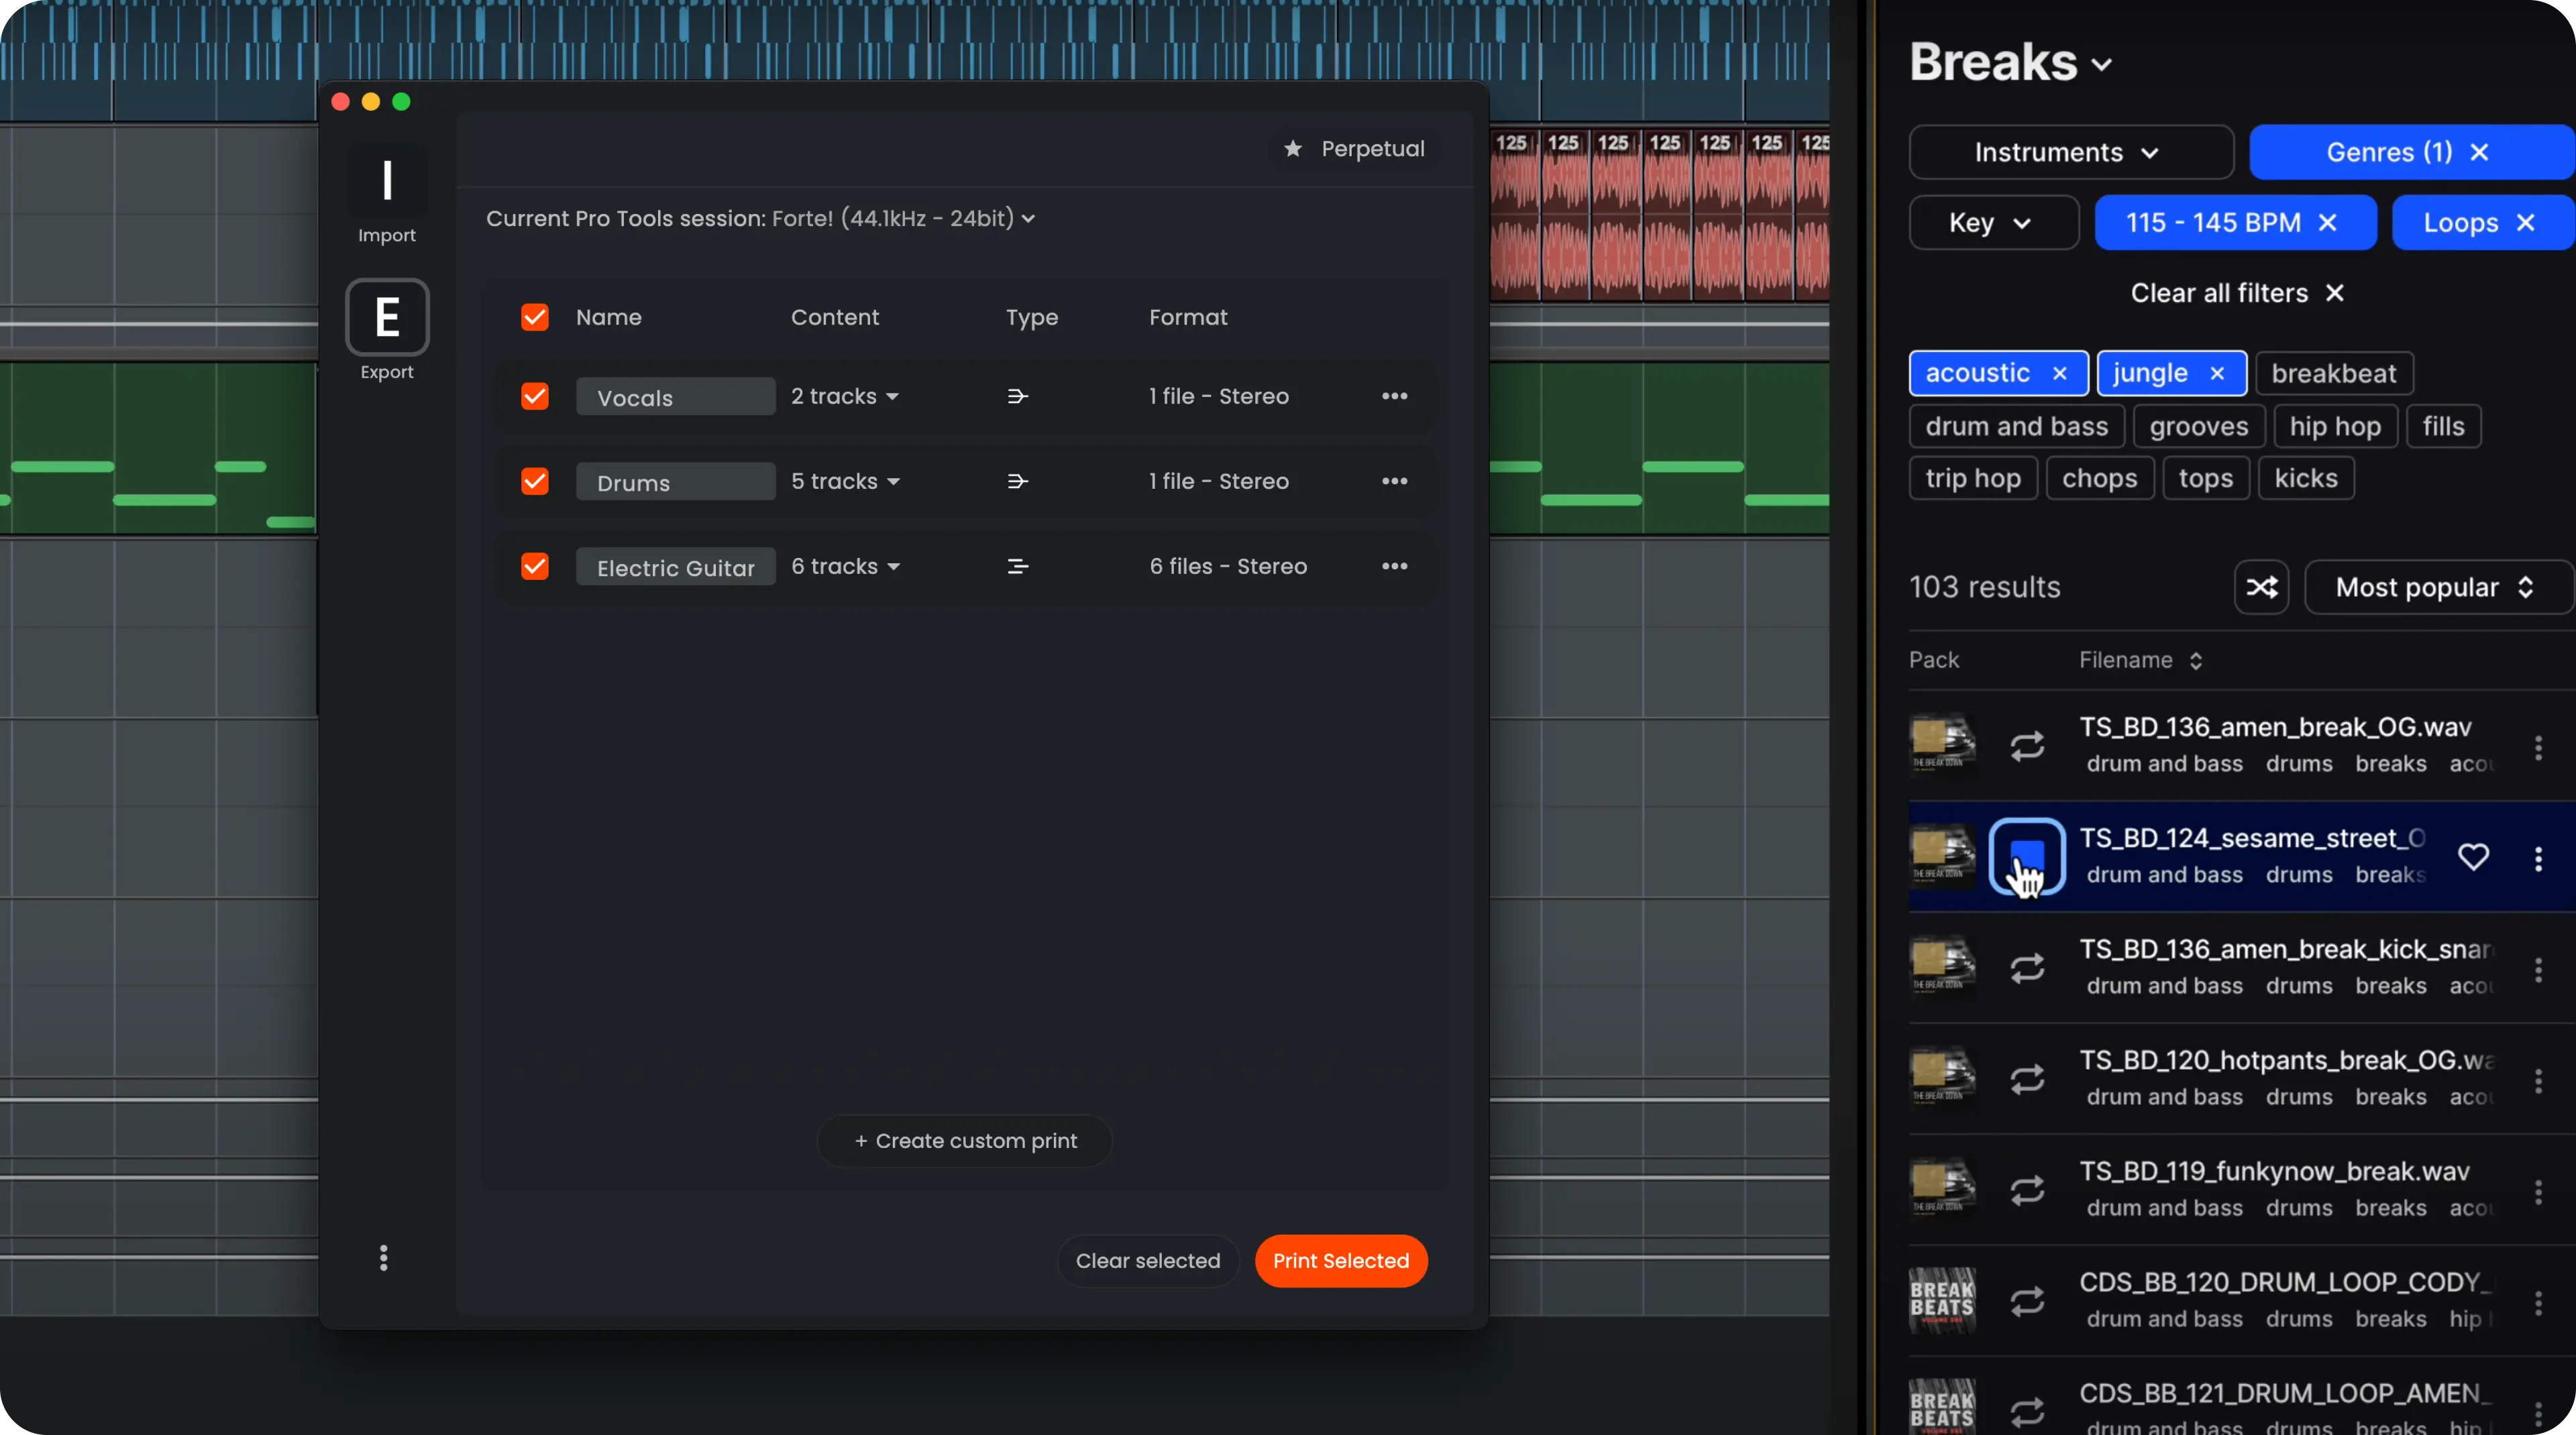Screen dimensions: 2576x1435
Task: Click the Print Selected button
Action: click(1340, 1260)
